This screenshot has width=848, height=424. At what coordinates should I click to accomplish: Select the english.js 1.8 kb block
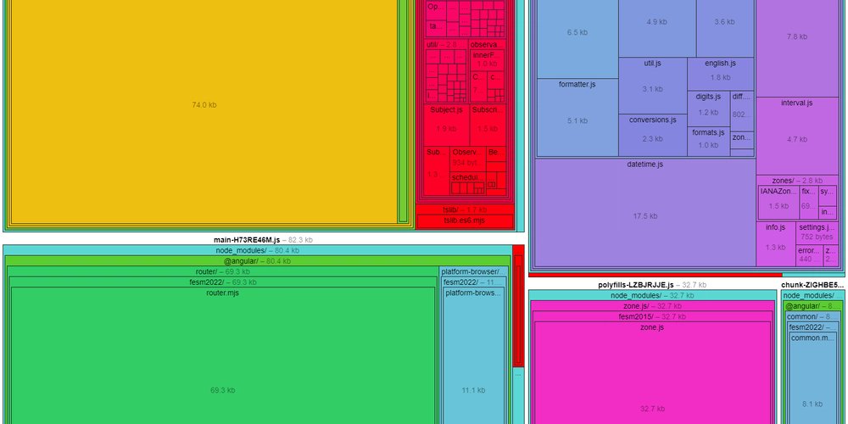(x=720, y=74)
